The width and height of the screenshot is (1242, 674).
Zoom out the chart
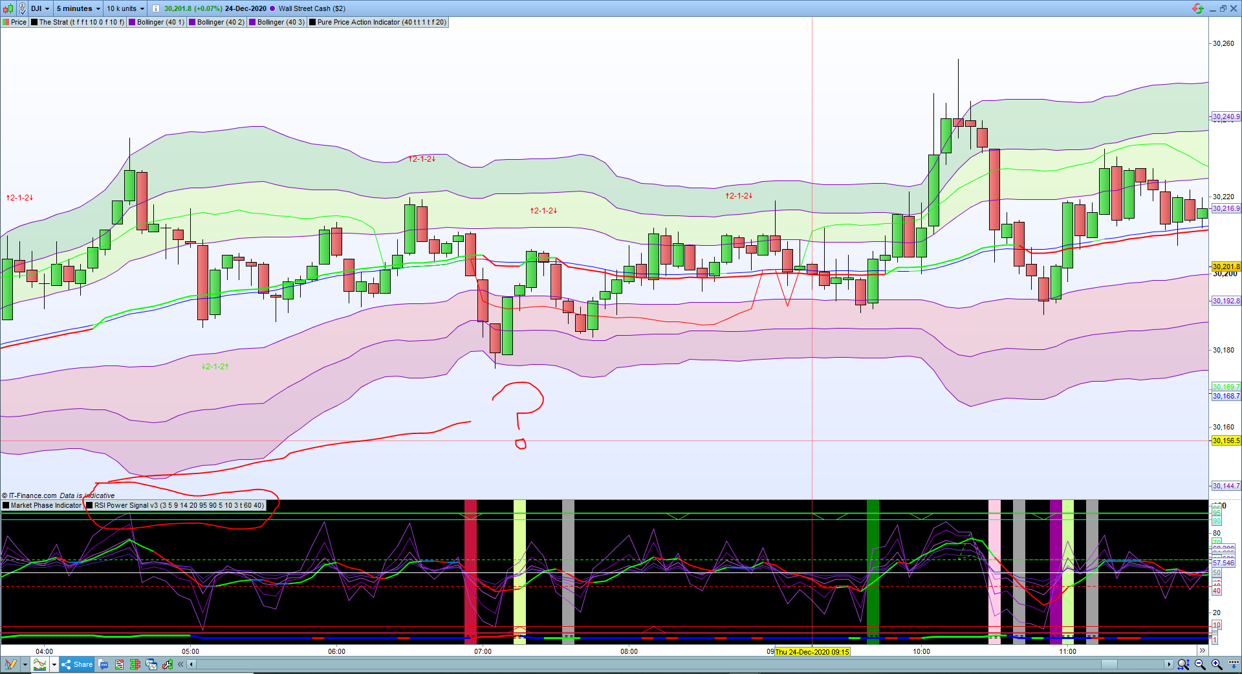point(1201,664)
